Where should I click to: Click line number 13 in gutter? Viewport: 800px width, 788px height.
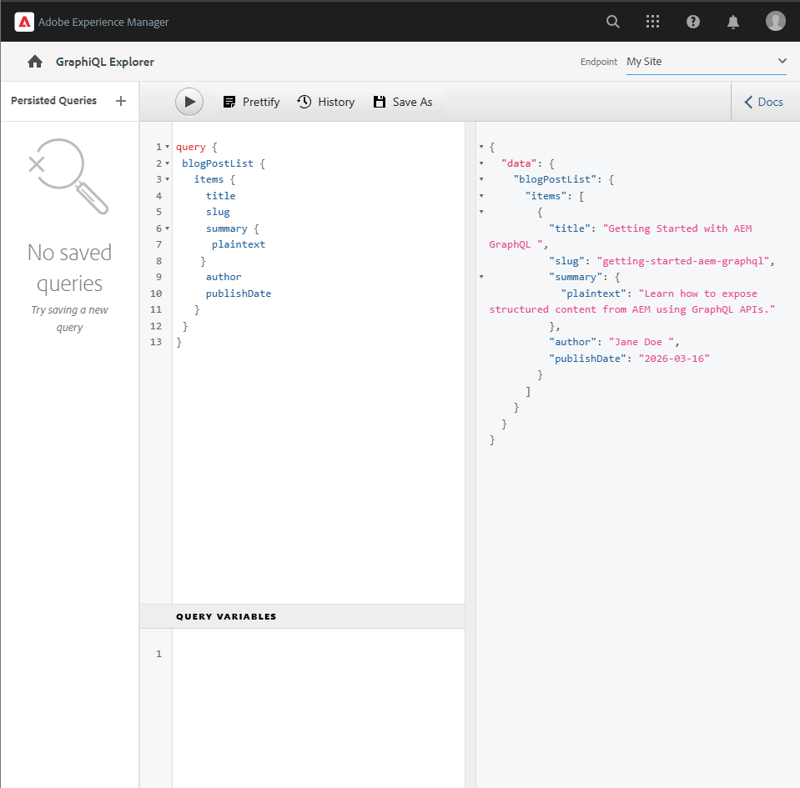156,342
